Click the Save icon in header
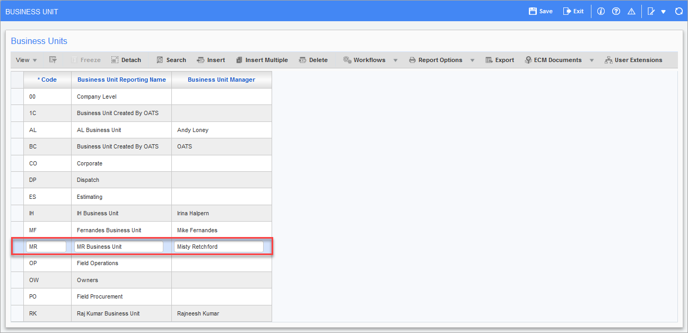The width and height of the screenshot is (688, 333). [533, 11]
